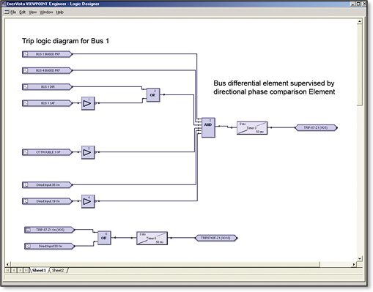Select the BUS 1 BIASED PKP input

(48, 54)
